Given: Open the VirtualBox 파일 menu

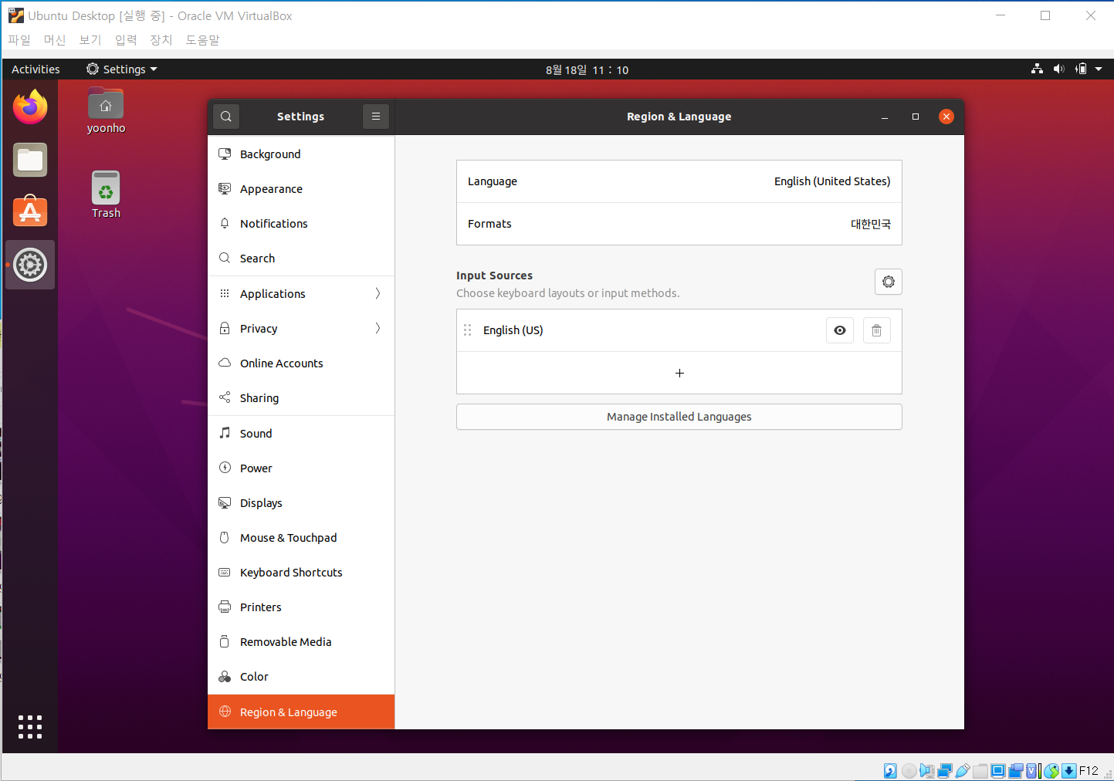Looking at the screenshot, I should pos(19,39).
